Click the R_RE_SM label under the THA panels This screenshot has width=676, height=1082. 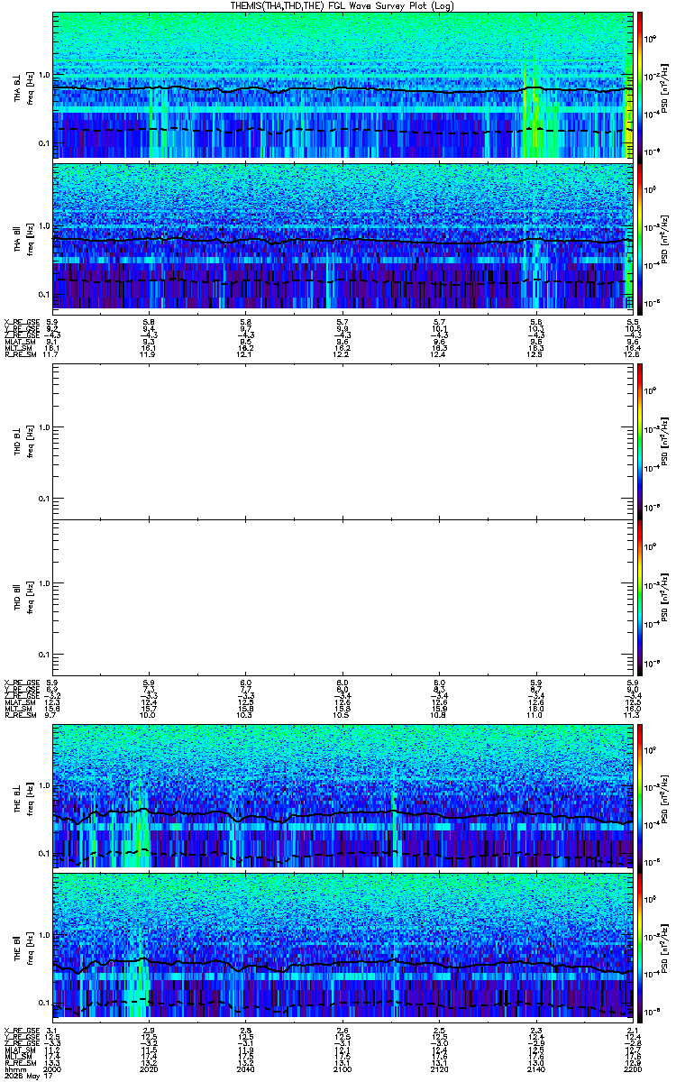pyautogui.click(x=20, y=355)
